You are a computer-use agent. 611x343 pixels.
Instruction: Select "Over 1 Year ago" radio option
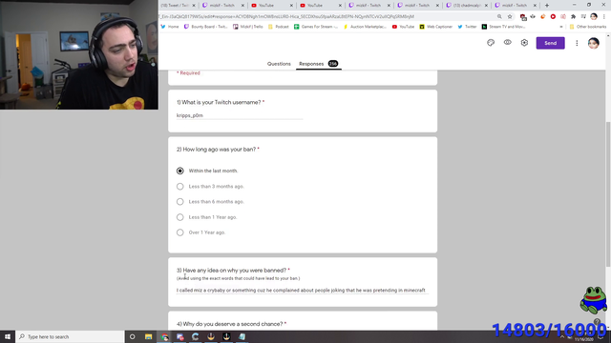(180, 232)
